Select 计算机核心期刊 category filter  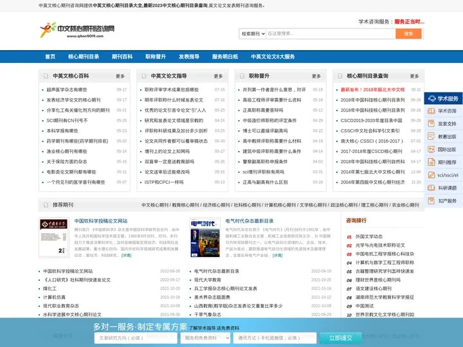click(280, 205)
